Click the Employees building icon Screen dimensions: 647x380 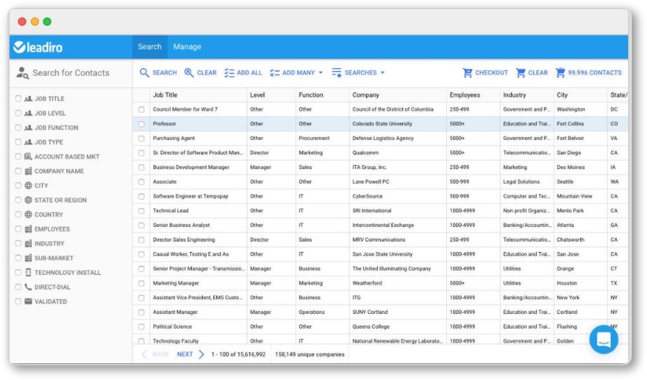pyautogui.click(x=28, y=229)
